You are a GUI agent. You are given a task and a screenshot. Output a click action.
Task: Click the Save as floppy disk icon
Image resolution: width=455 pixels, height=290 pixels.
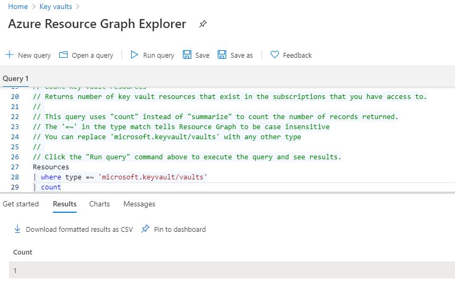(222, 55)
